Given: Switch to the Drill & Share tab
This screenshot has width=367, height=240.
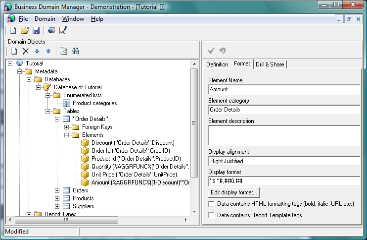Looking at the screenshot, I should coord(270,64).
